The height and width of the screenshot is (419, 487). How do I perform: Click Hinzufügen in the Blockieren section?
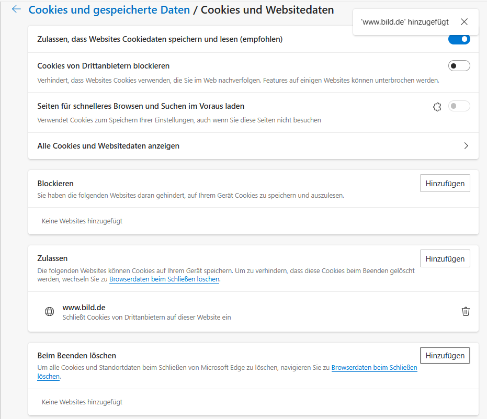[x=445, y=183]
